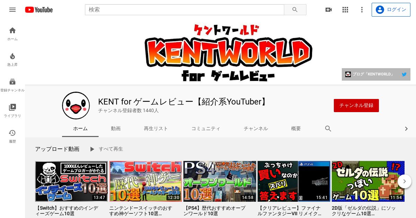The width and height of the screenshot is (416, 218).
Task: Open the three-dot settings menu
Action: pos(362,10)
